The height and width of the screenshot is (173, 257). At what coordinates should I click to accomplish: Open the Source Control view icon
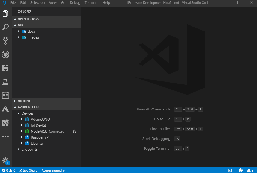[x=5, y=41]
